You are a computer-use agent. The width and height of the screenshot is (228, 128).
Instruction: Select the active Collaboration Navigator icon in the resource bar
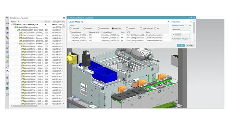7,71
